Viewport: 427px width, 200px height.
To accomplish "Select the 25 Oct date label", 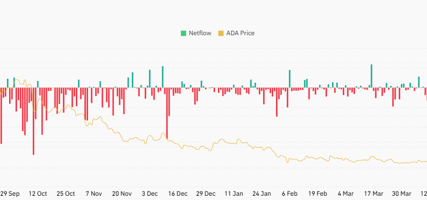I will pos(66,194).
